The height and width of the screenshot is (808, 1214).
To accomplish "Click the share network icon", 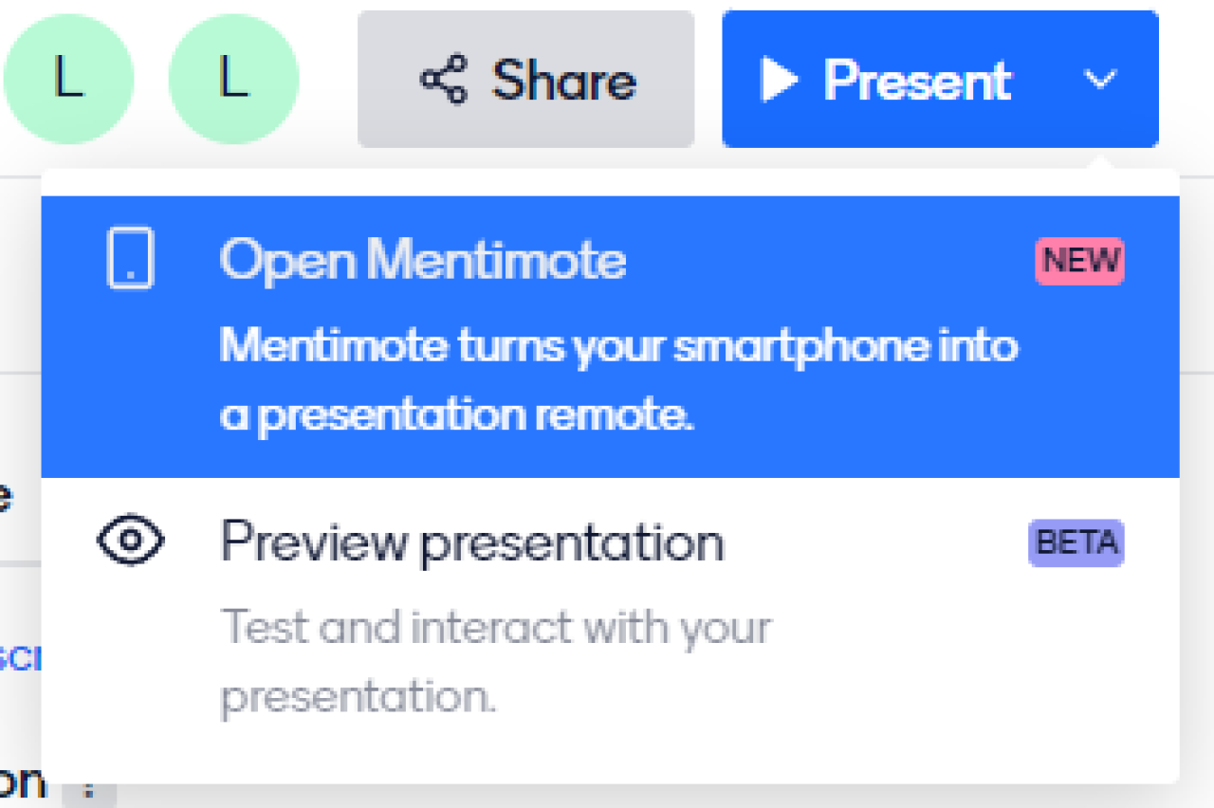I will pos(444,80).
